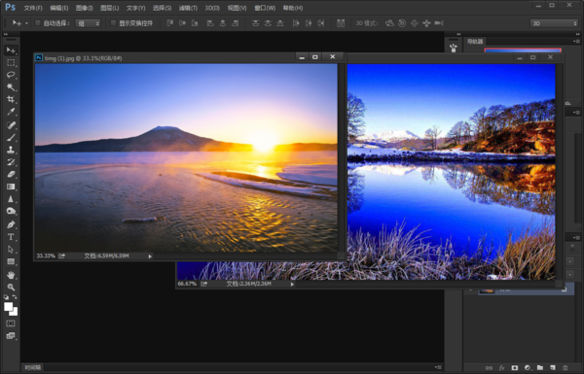Click the 66.67% zoom field
Viewport: 584px width, 374px height.
click(187, 284)
